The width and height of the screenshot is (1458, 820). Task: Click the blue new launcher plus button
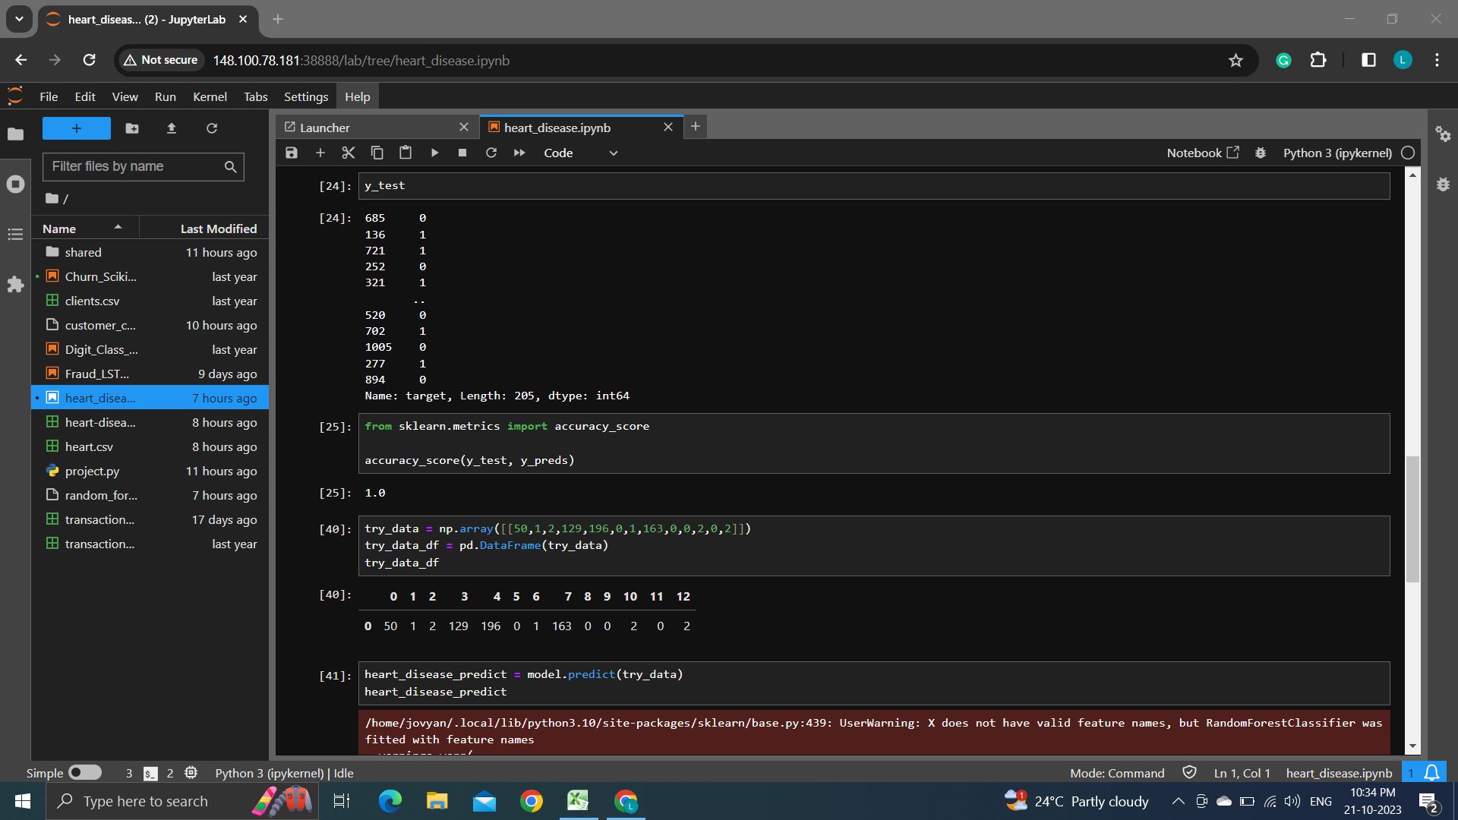pos(77,128)
